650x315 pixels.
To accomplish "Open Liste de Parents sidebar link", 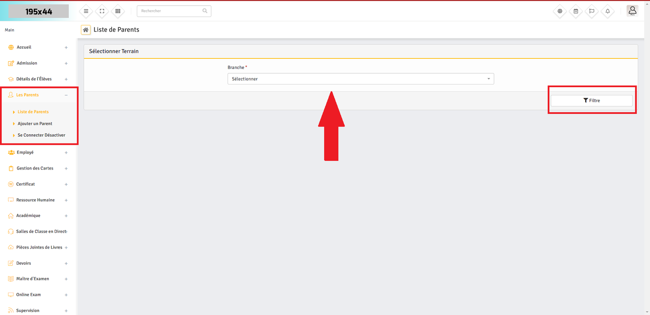I will pos(33,112).
